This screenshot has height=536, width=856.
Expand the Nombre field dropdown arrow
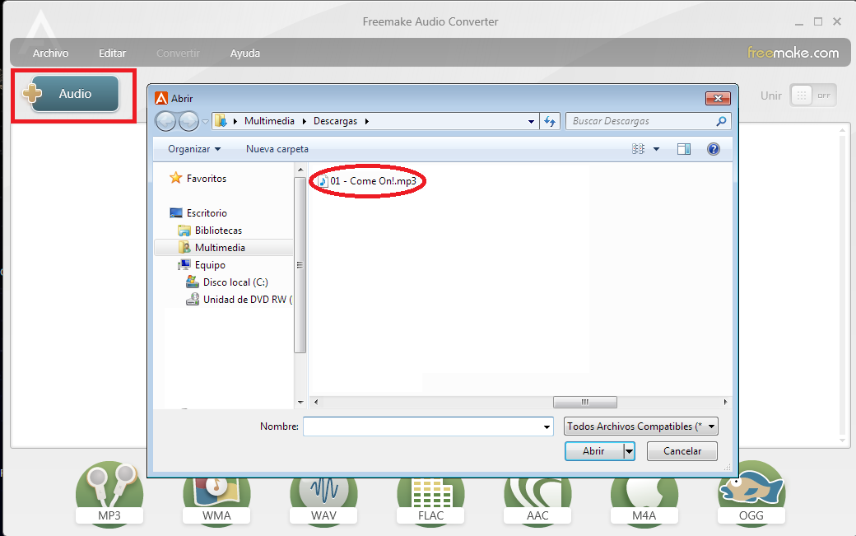point(547,426)
